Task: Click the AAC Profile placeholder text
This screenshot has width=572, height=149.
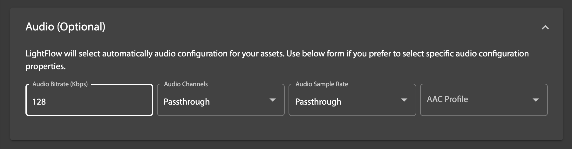Action: click(447, 99)
